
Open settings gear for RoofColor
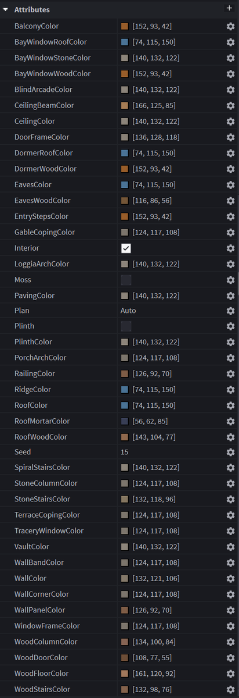pyautogui.click(x=230, y=405)
